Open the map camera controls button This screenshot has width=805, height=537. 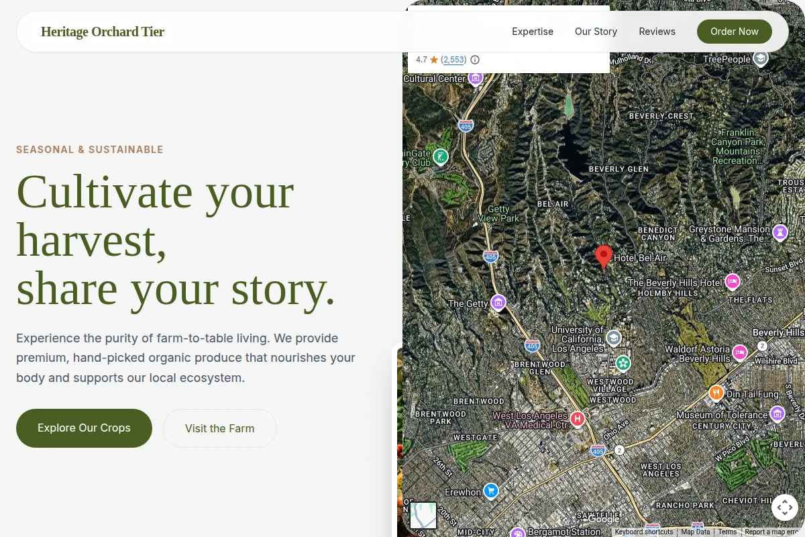coord(785,507)
